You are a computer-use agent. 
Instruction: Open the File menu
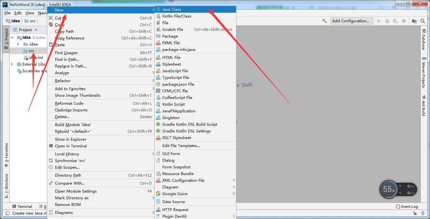tap(7, 13)
